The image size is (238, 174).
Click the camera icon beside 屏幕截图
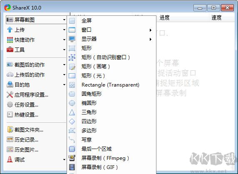(x=10, y=20)
